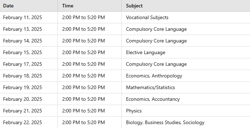Select the February 22, 2025 date cell
This screenshot has width=250, height=128.
tap(29, 122)
